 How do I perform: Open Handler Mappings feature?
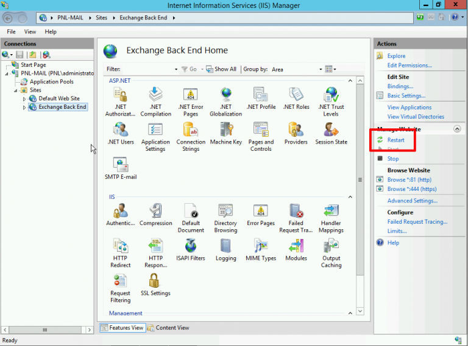click(331, 218)
